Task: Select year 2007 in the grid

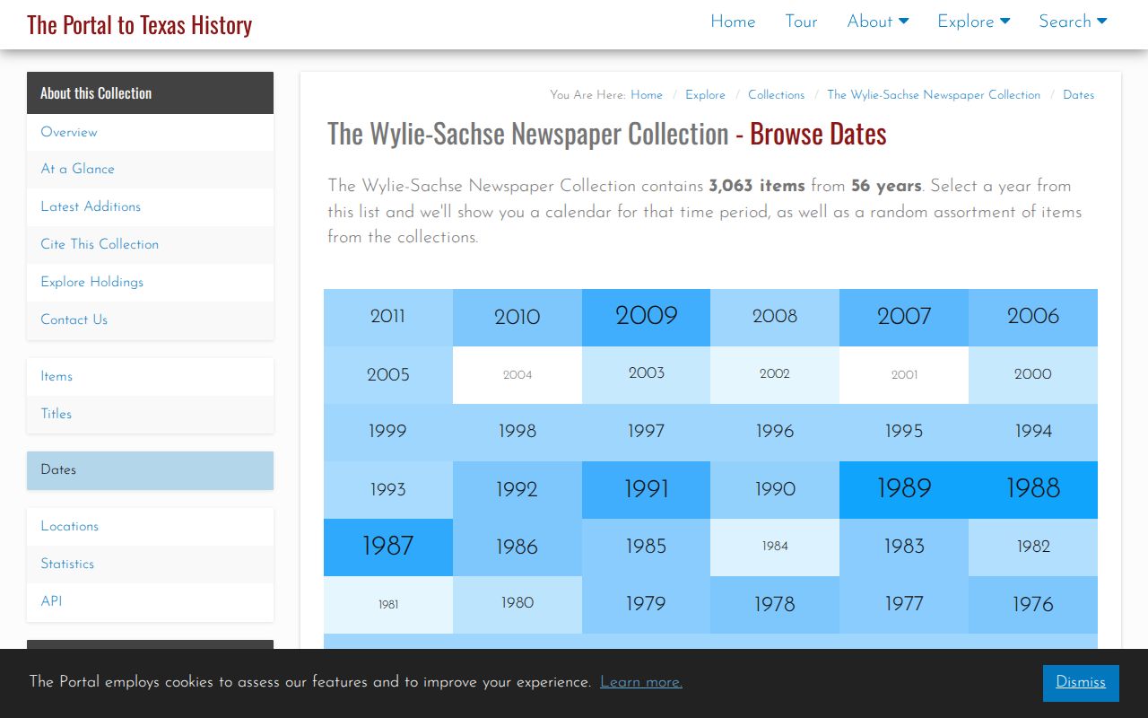Action: (904, 317)
